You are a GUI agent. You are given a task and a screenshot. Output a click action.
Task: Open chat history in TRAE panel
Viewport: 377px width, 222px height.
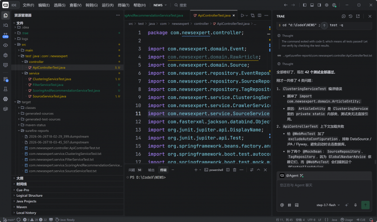[x=351, y=16]
